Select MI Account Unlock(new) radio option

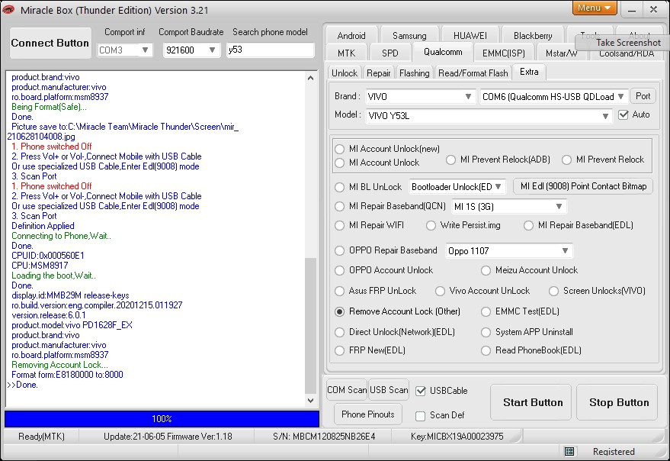pos(340,149)
